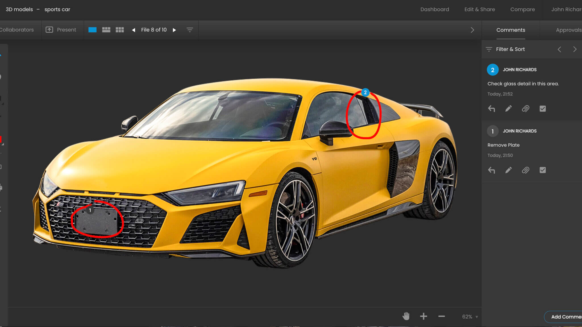Mark comment 2 as resolved
Image resolution: width=582 pixels, height=327 pixels.
click(542, 109)
